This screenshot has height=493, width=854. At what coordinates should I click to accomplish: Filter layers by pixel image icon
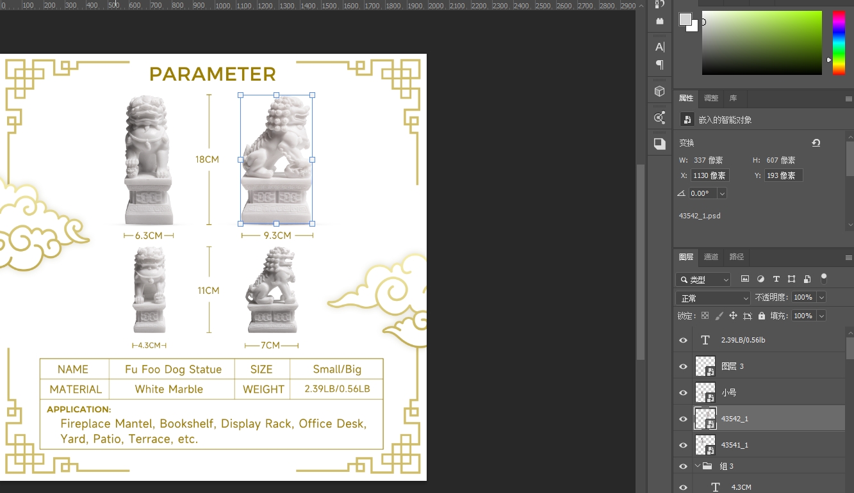point(744,279)
